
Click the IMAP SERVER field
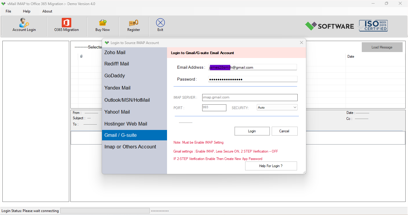pyautogui.click(x=250, y=98)
